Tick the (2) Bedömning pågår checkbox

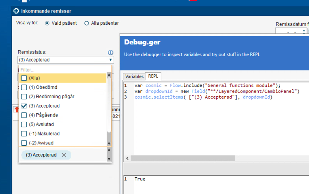(x=24, y=96)
